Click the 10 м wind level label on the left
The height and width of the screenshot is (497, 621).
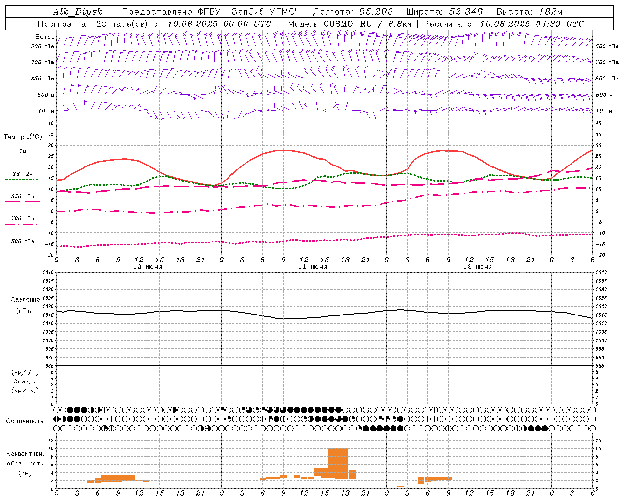pos(47,111)
